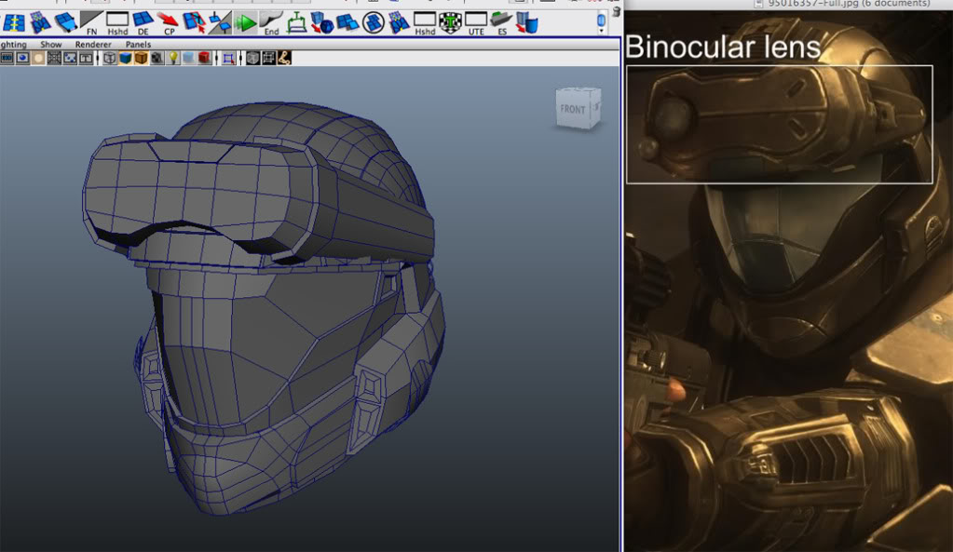Toggle the viewport grid display

coord(54,59)
